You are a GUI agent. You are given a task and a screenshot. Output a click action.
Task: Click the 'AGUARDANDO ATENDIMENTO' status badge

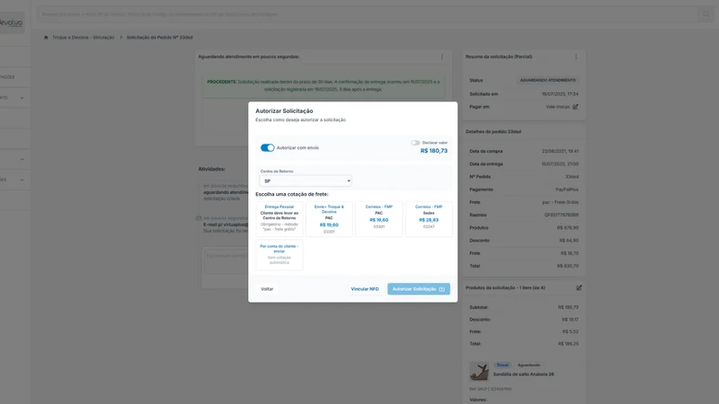pyautogui.click(x=547, y=80)
